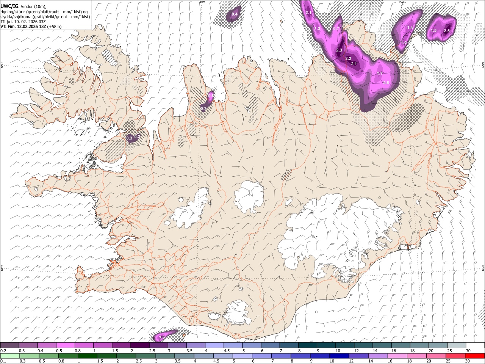The height and width of the screenshot is (364, 485).
Task: Click the 1.6 value off the south coast
Action: pos(162,337)
